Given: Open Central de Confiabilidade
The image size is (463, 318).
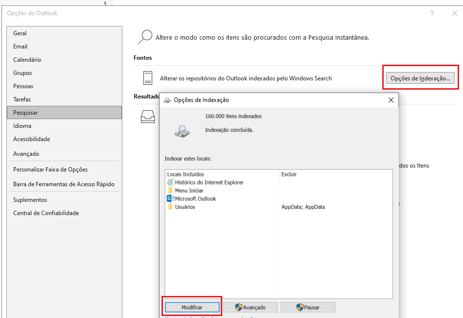Looking at the screenshot, I should [65, 213].
